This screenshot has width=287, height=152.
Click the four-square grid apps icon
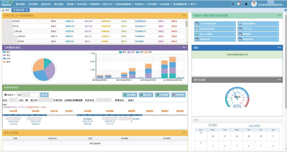(x=246, y=4)
